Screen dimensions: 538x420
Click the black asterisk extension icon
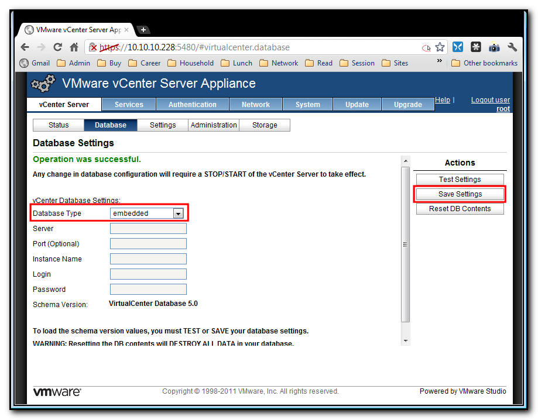476,47
